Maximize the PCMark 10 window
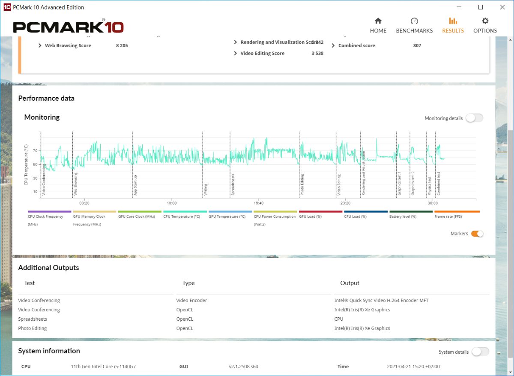The image size is (514, 376). click(481, 7)
